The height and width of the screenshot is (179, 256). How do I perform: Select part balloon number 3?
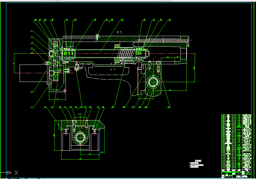click(32, 43)
